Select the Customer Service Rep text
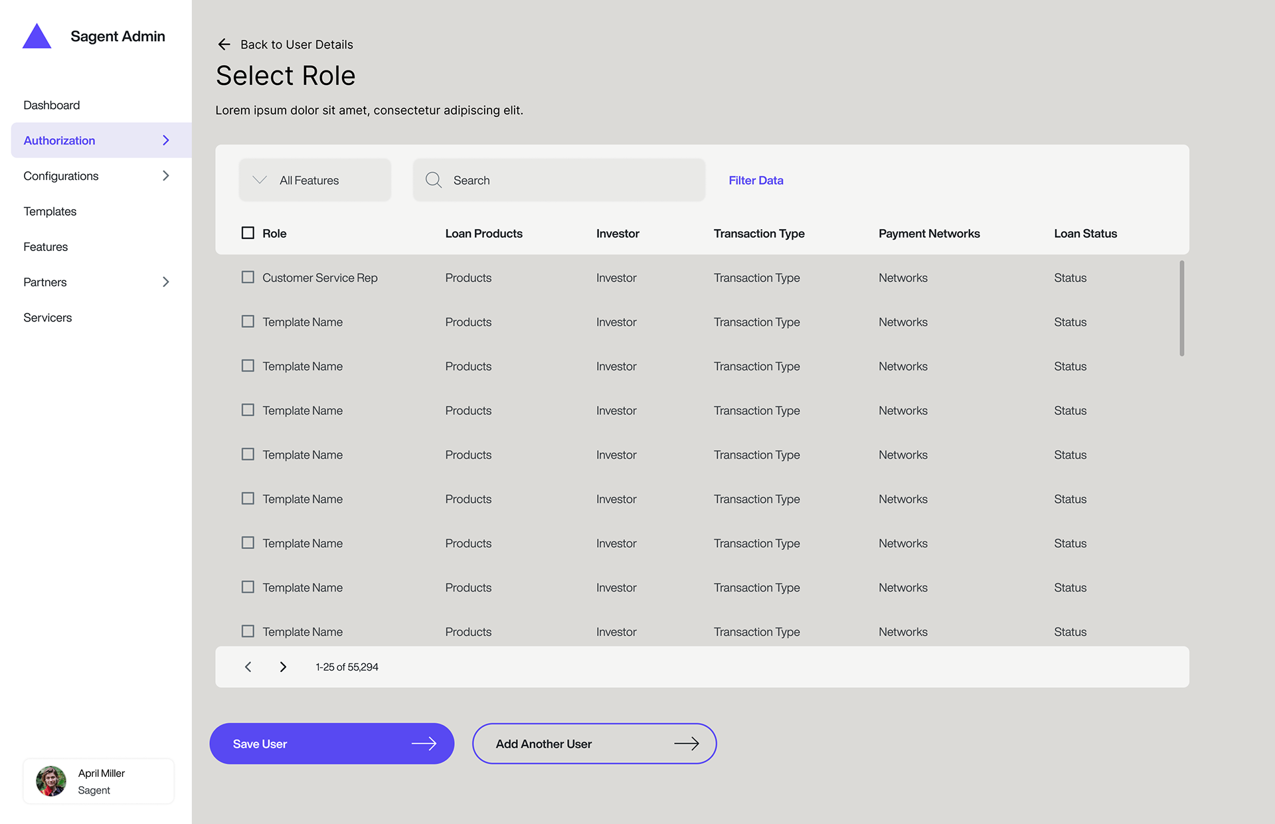This screenshot has height=824, width=1275. [320, 278]
